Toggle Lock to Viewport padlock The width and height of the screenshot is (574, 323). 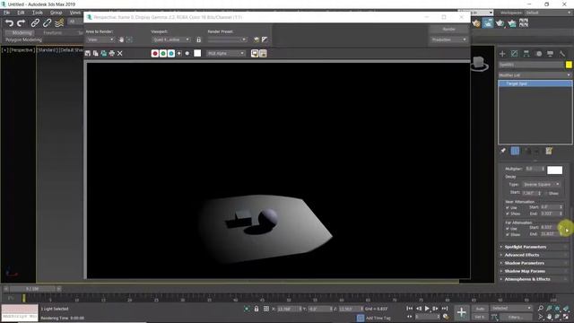[x=198, y=39]
